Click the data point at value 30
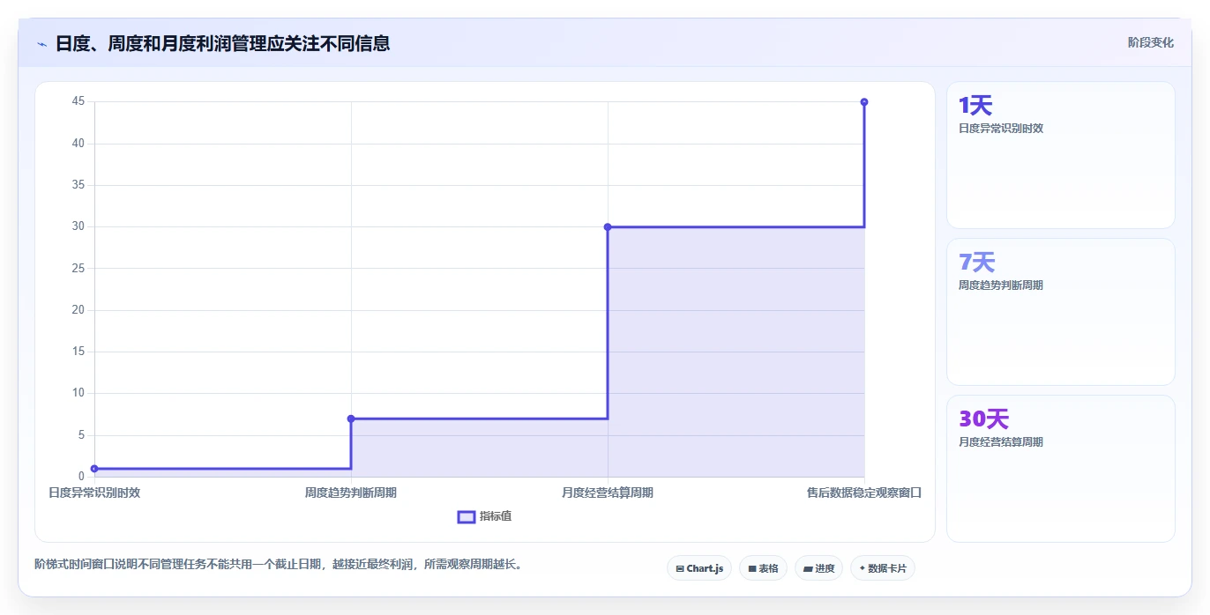The height and width of the screenshot is (615, 1210). point(608,227)
